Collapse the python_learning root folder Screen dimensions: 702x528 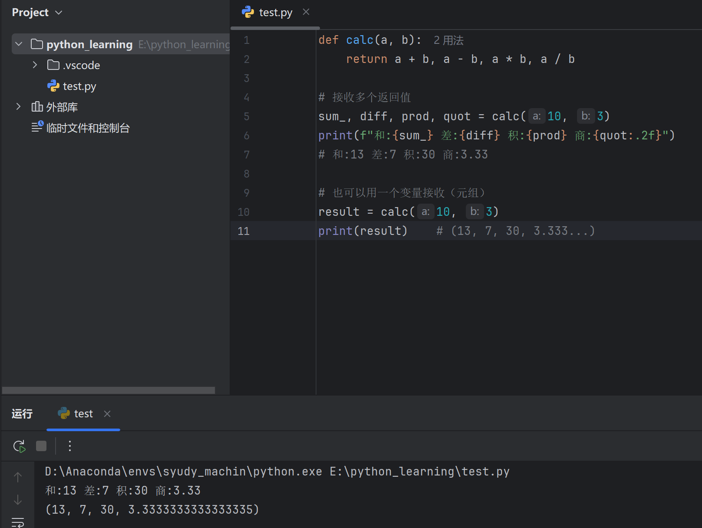[x=19, y=44]
